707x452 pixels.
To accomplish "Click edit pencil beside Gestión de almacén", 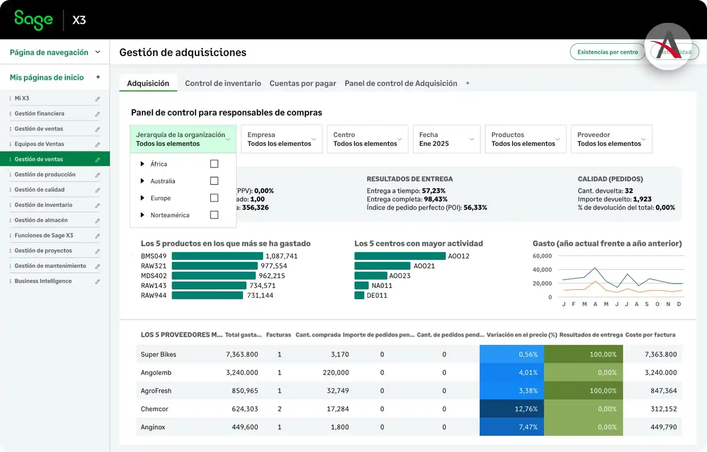I will coord(97,220).
